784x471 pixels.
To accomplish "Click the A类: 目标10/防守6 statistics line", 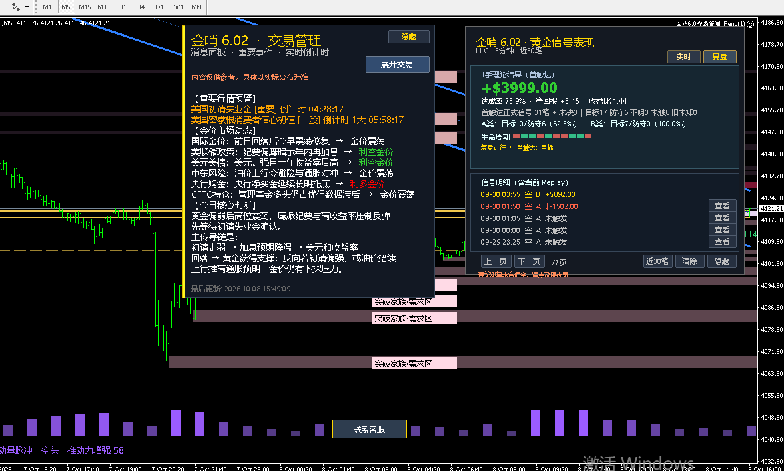I will 529,124.
